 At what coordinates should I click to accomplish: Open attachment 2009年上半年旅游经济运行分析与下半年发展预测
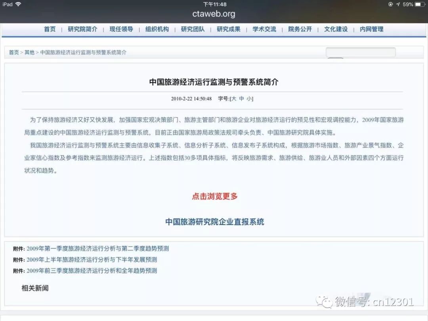tap(92, 260)
